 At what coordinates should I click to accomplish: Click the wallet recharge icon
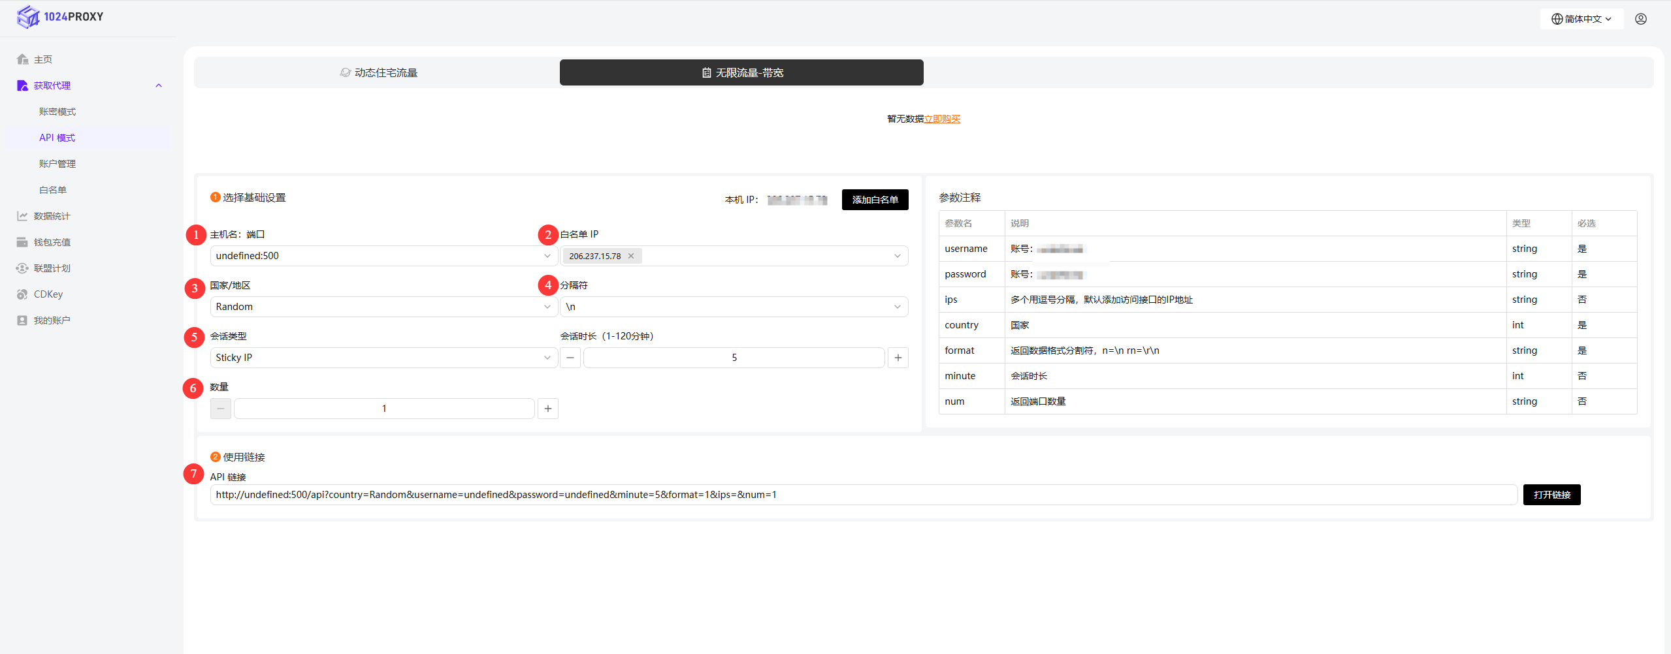pyautogui.click(x=22, y=242)
